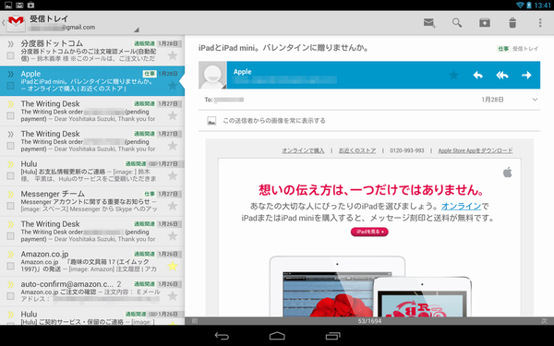The image size is (554, 346).
Task: Star the Messenger チーム email
Action: (x=173, y=206)
